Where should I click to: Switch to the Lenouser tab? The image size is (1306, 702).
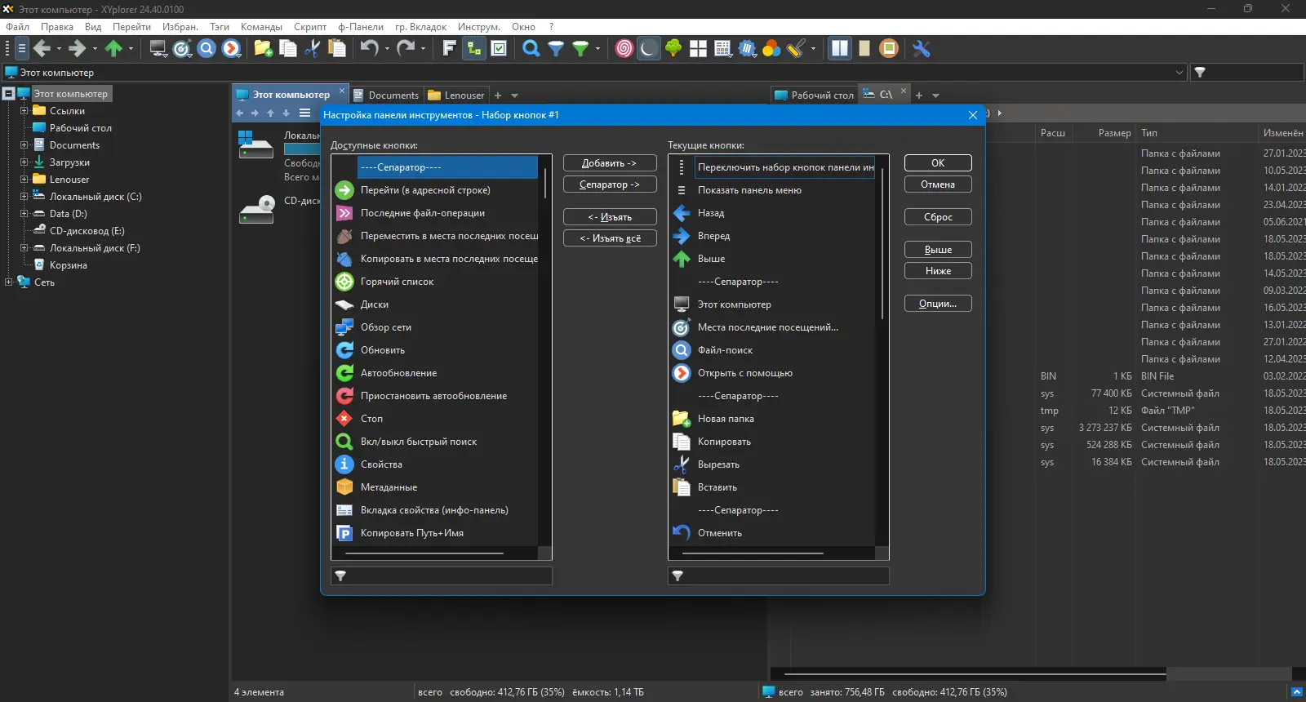456,96
